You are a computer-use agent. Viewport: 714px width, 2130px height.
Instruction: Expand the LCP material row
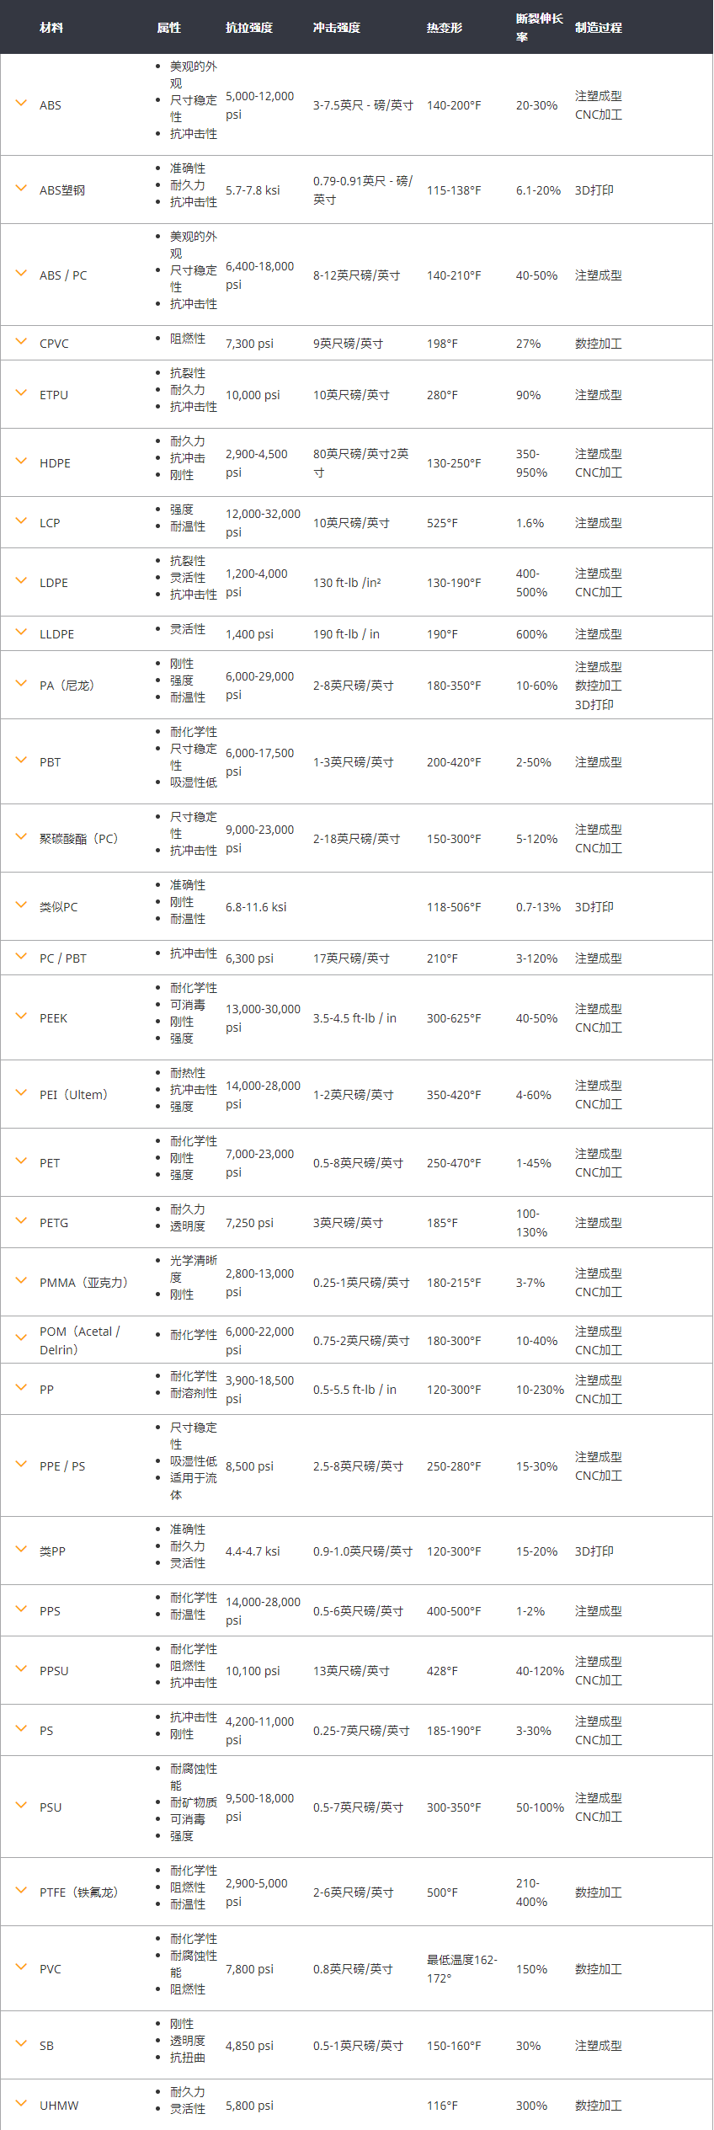tap(21, 521)
